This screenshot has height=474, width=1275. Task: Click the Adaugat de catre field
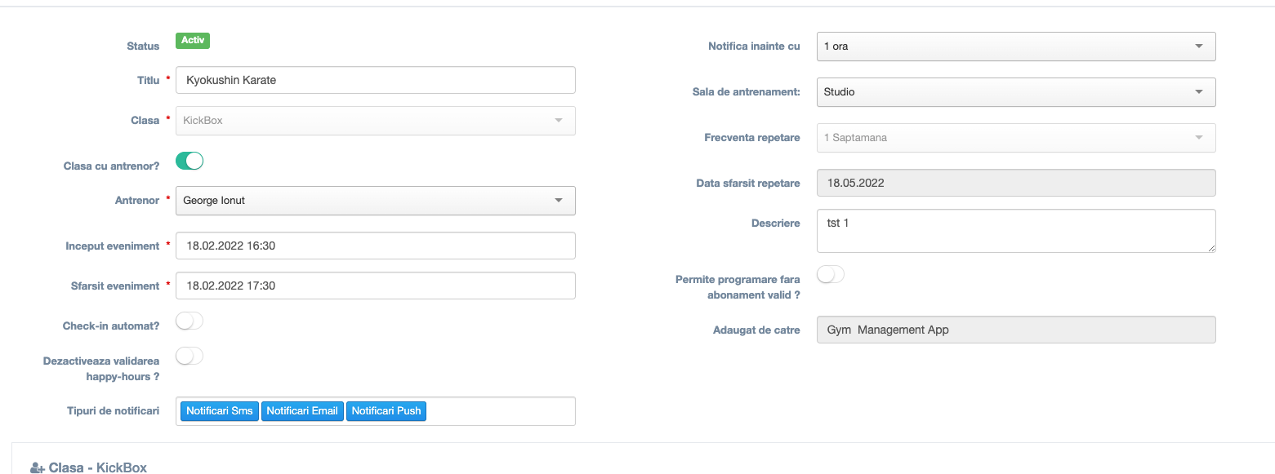coord(1016,330)
